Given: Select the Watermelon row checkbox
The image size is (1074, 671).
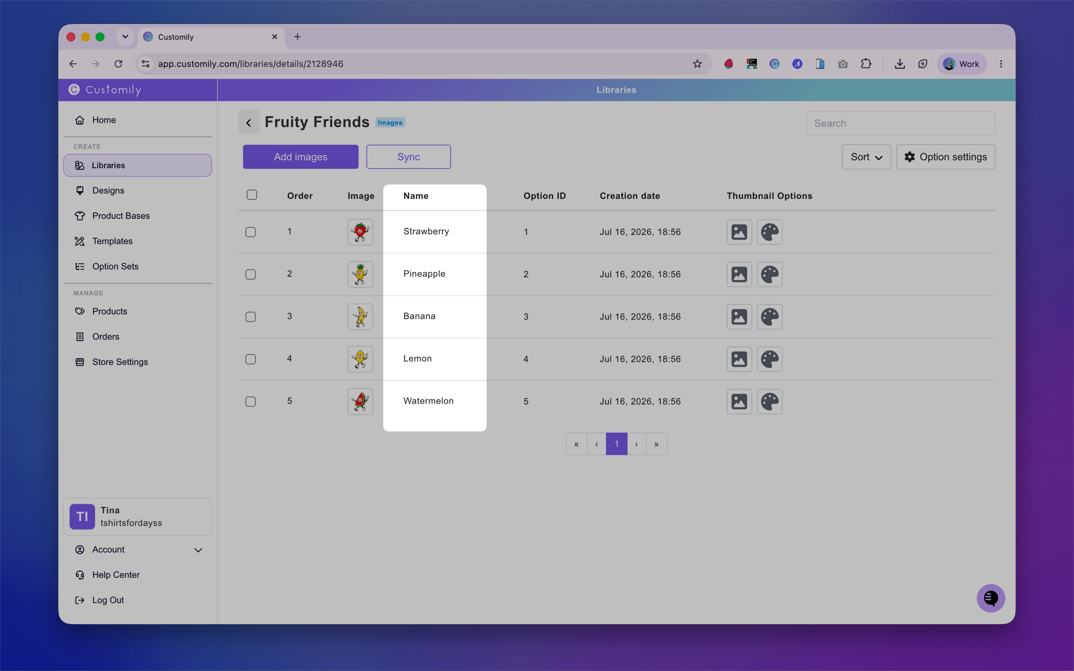Looking at the screenshot, I should point(251,402).
